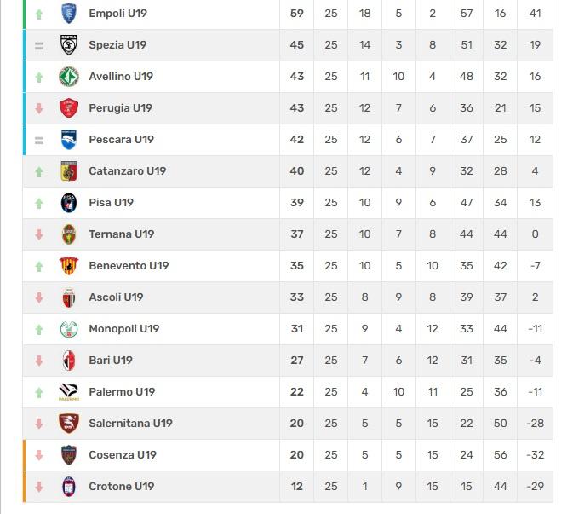Click the Avellino U19 green crest
The height and width of the screenshot is (514, 573).
(69, 77)
